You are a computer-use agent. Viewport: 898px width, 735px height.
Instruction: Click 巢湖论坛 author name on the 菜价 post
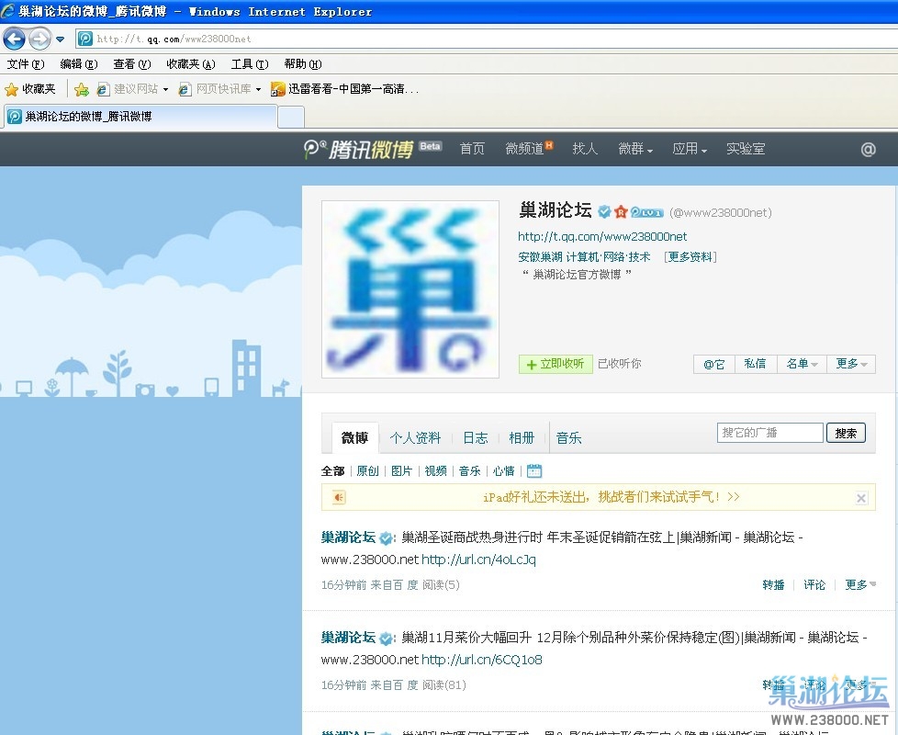coord(348,638)
